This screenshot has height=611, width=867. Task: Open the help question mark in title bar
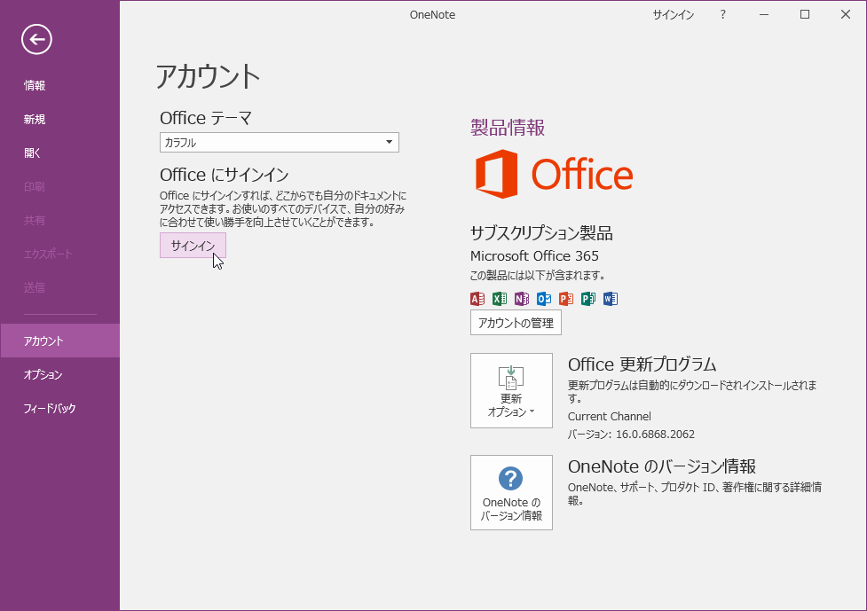click(722, 15)
